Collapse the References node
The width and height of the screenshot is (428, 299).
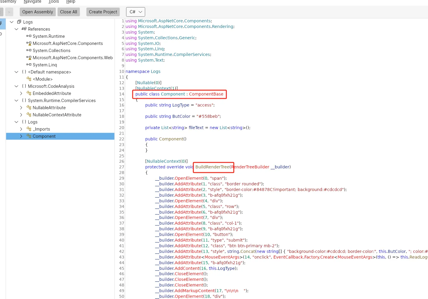tap(16, 29)
